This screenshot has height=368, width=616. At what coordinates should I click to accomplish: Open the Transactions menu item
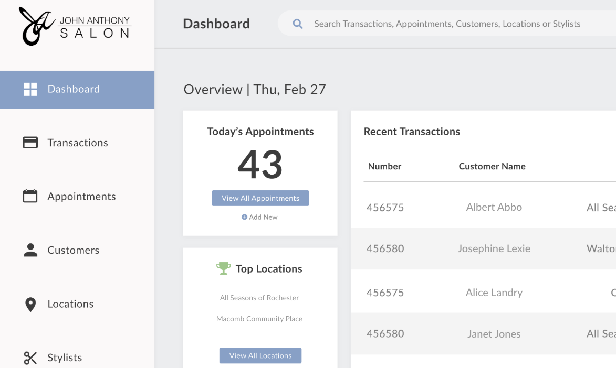(x=77, y=143)
